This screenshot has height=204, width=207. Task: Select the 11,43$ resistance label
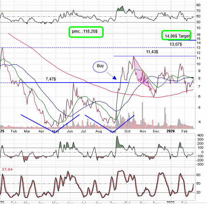[x=152, y=52]
